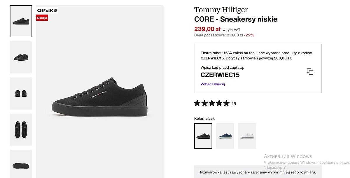The image size is (350, 178).
Task: Show the side-view sneaker thumbnail
Action: point(21,21)
